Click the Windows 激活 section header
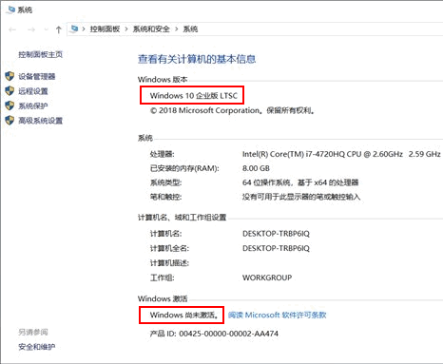Viewport: 443px width, 364px height. [163, 298]
